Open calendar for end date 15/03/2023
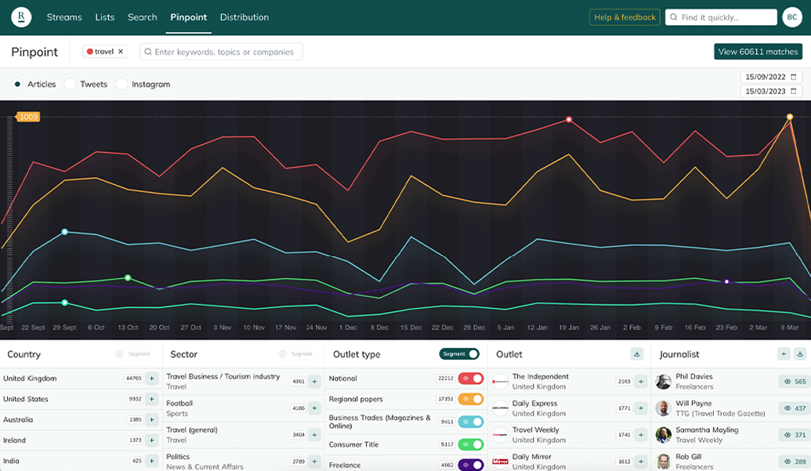Image resolution: width=811 pixels, height=471 pixels. click(794, 92)
